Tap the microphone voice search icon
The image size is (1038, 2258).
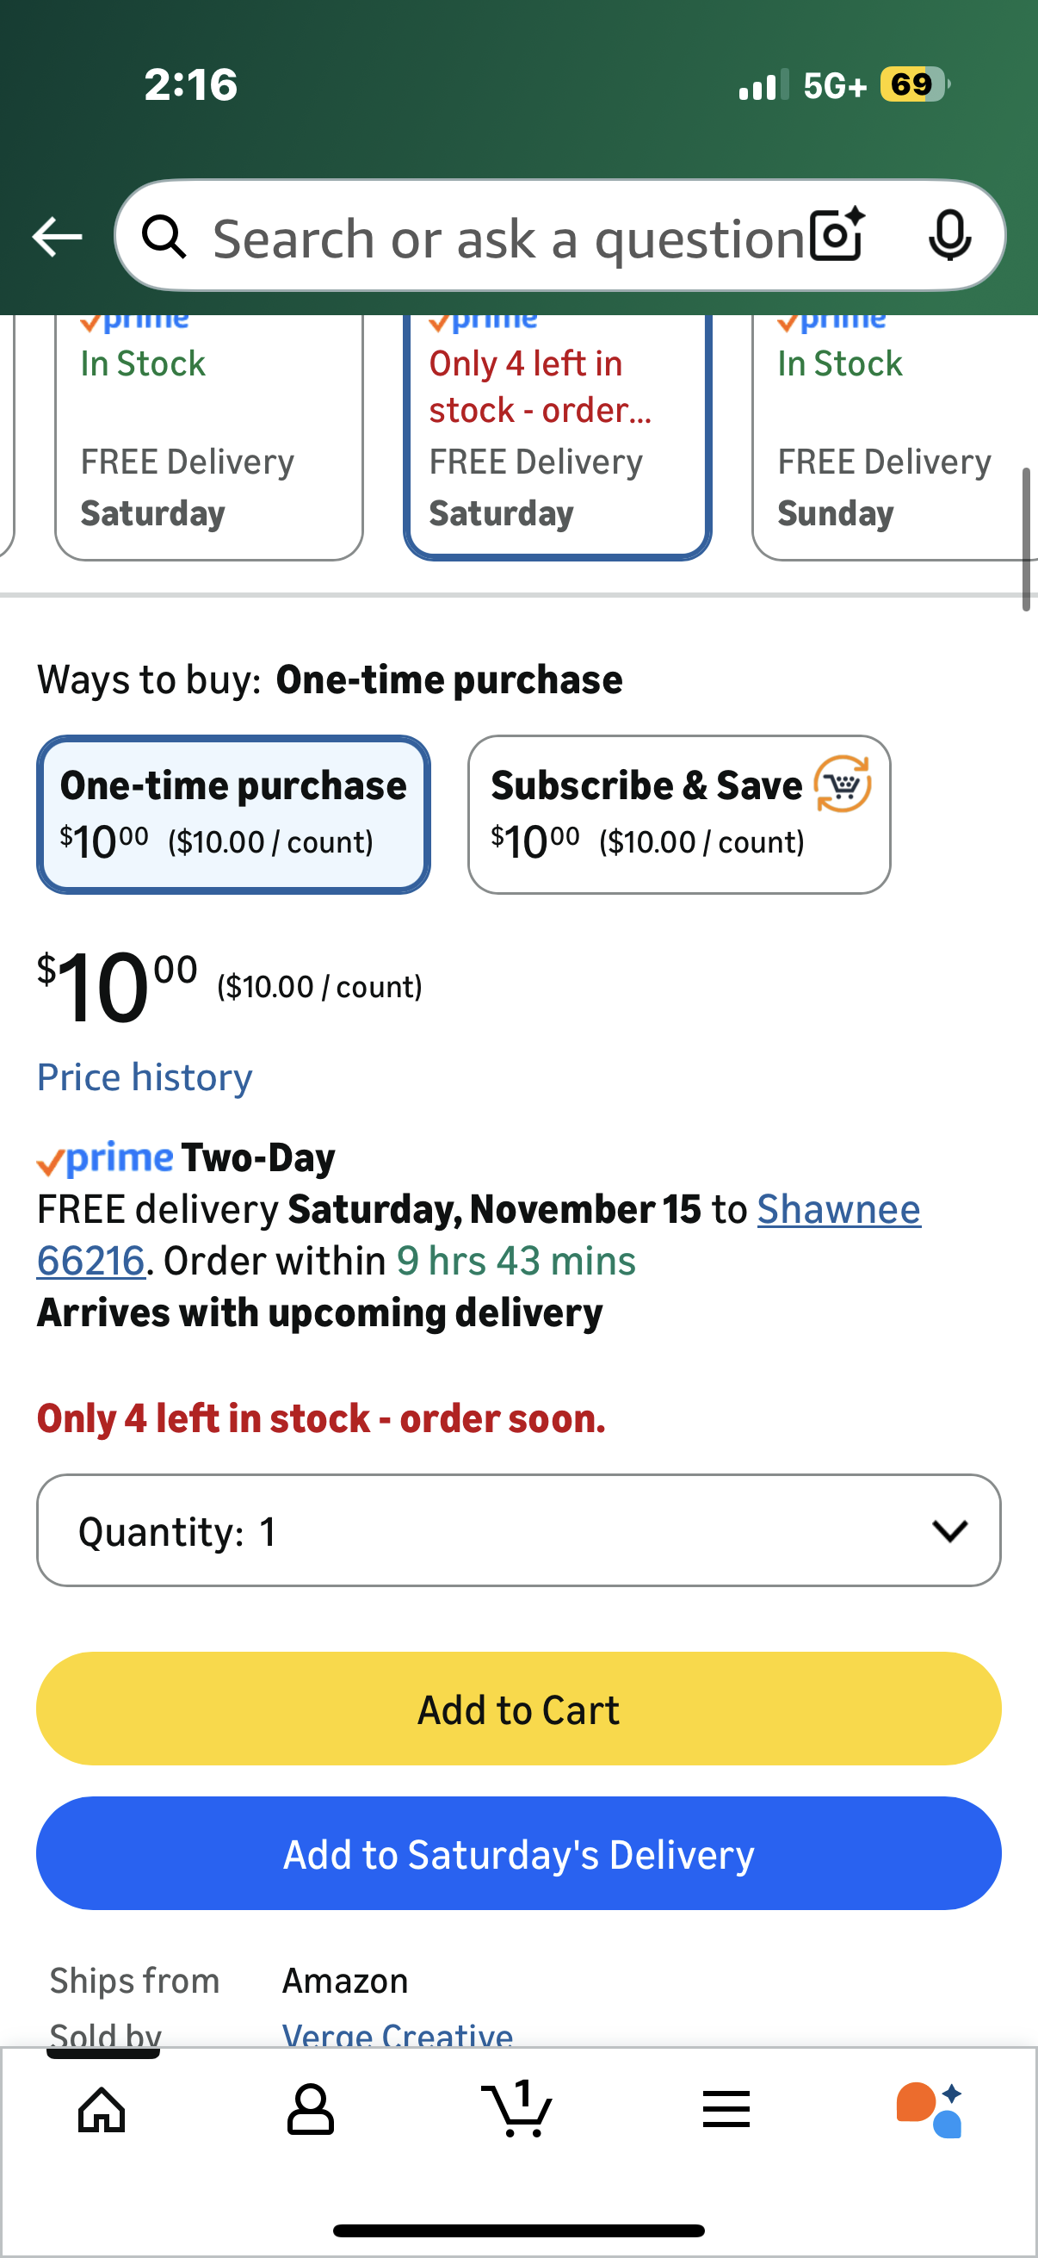click(949, 235)
